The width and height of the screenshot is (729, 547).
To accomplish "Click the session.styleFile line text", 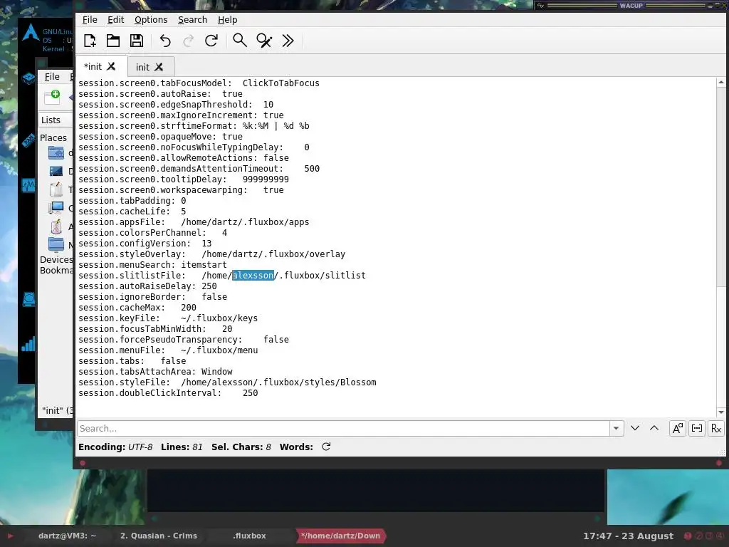I will coord(227,382).
